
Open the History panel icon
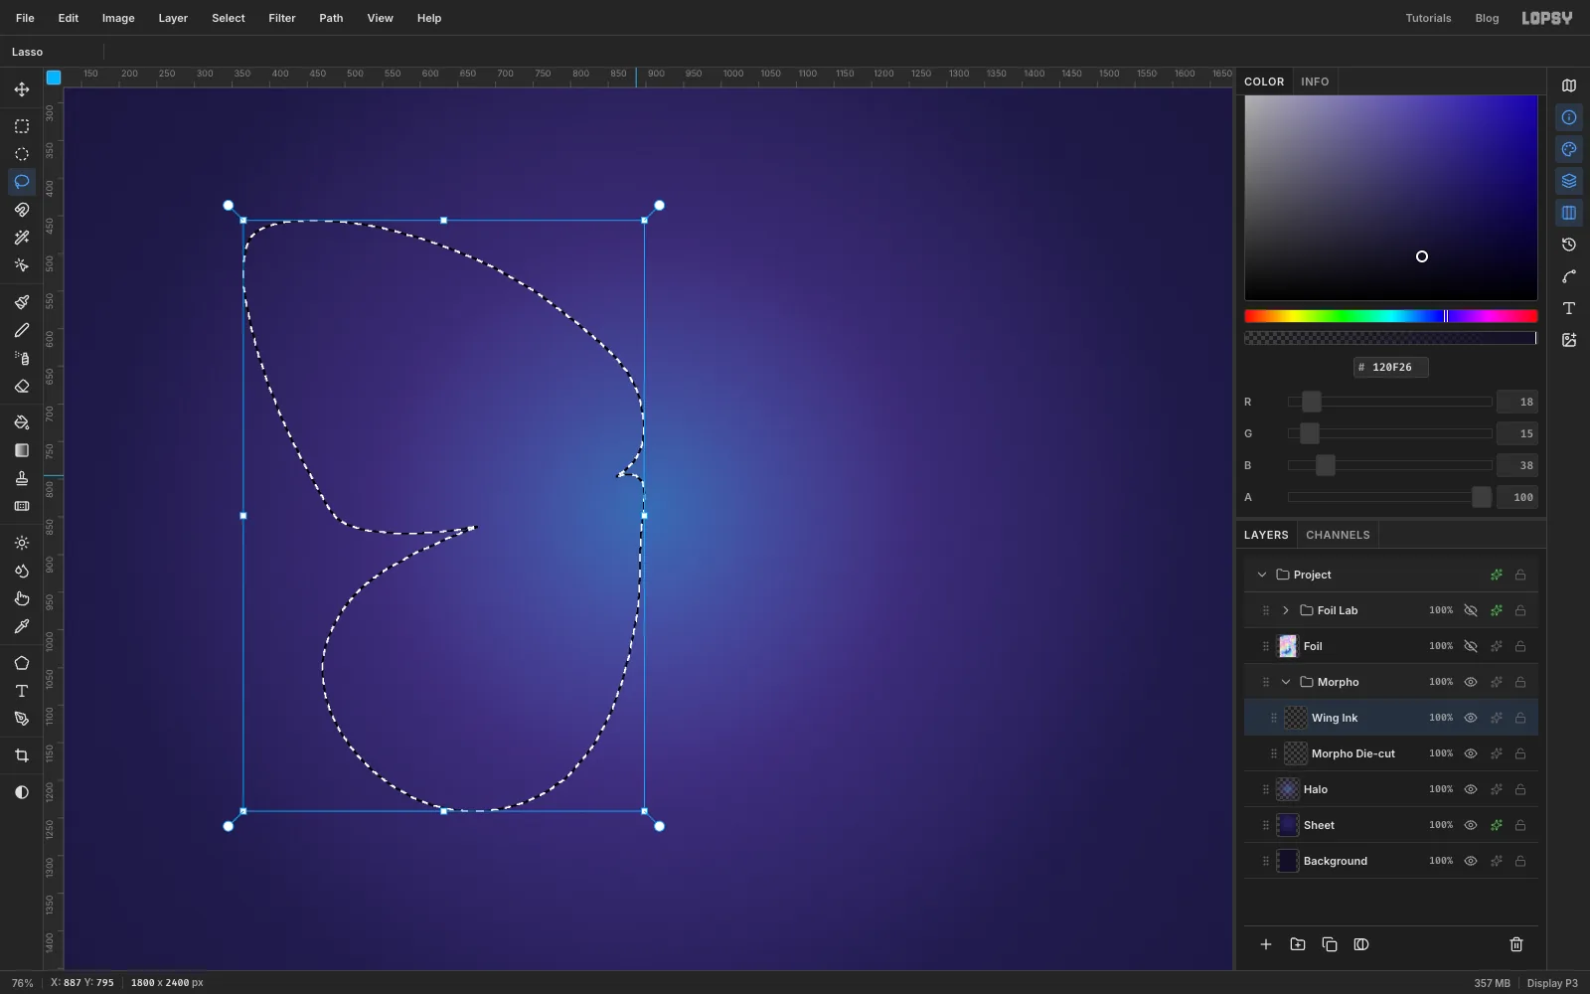tap(1569, 245)
